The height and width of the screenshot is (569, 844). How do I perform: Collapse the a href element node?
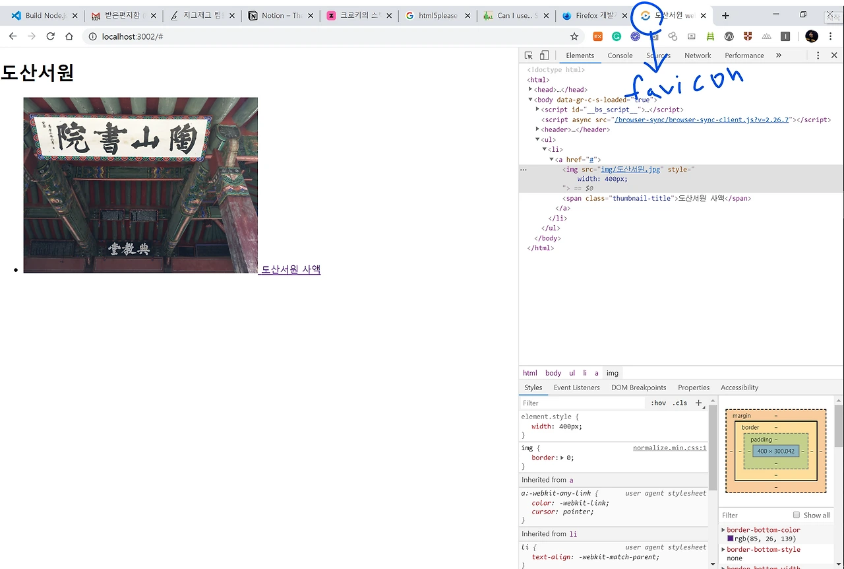(552, 159)
